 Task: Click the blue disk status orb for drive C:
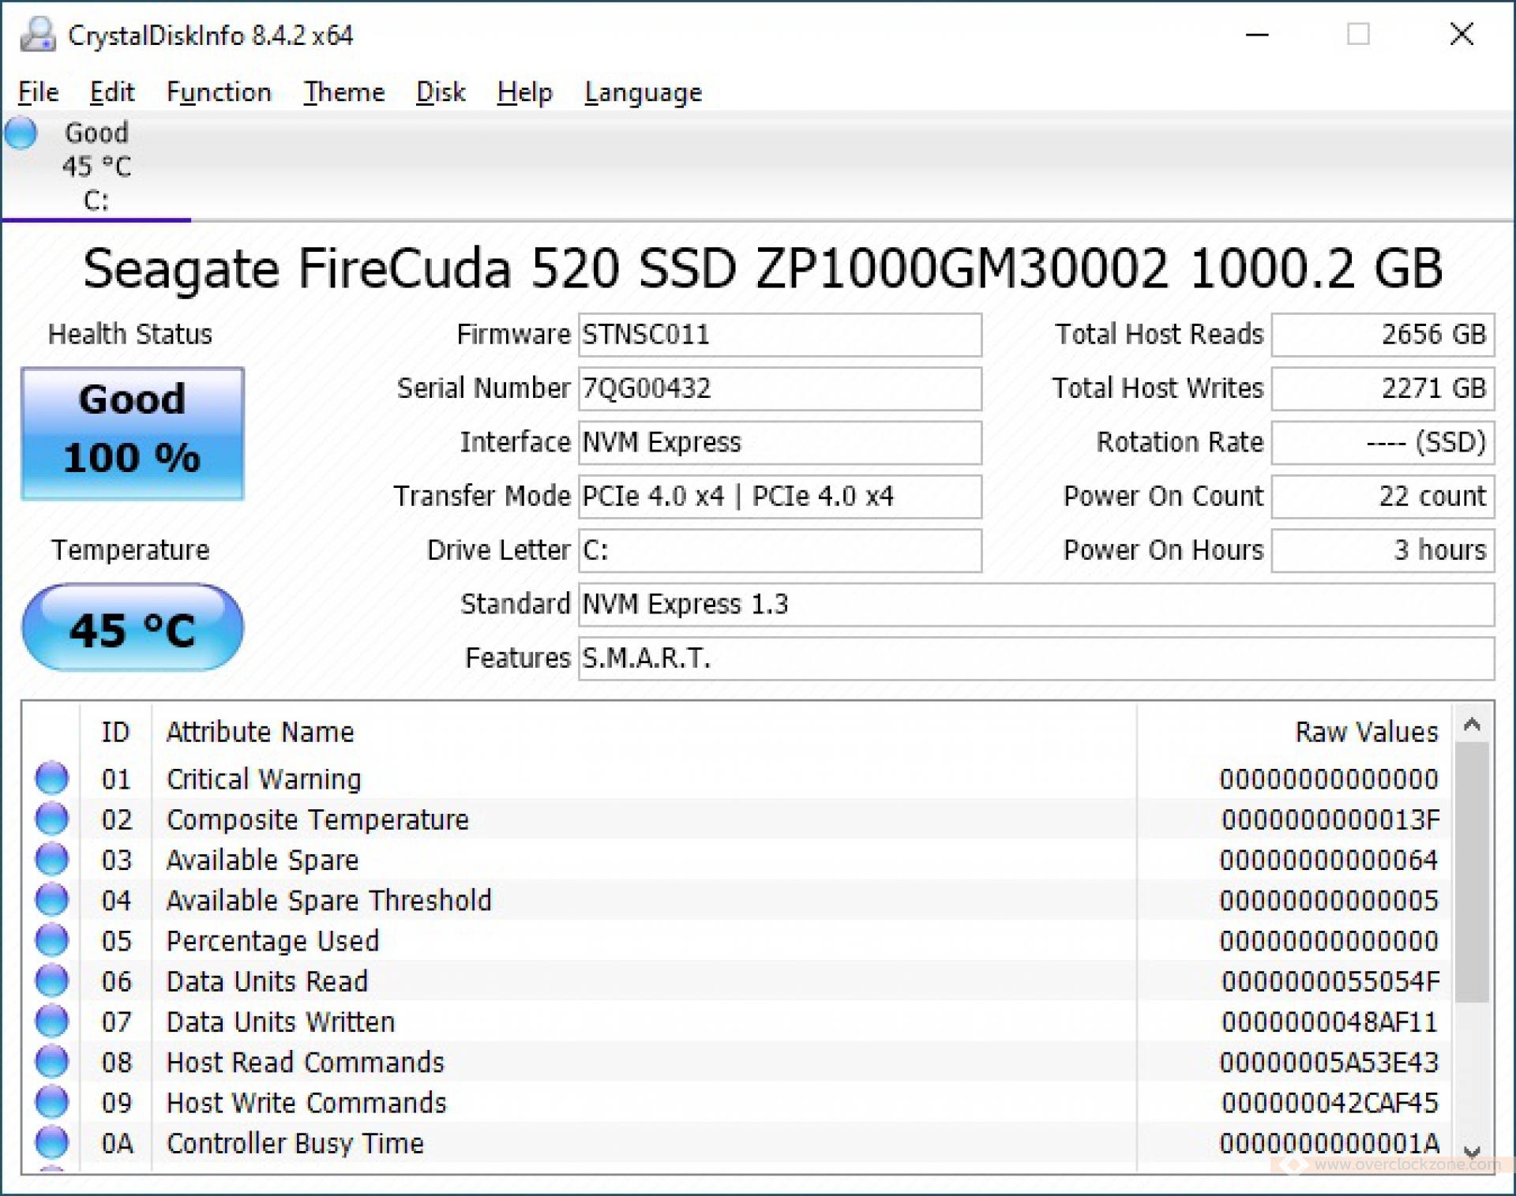21,133
